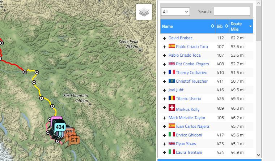Screen dimensions: 275x161
Task: Open the map layers switcher
Action: pyautogui.click(x=144, y=12)
